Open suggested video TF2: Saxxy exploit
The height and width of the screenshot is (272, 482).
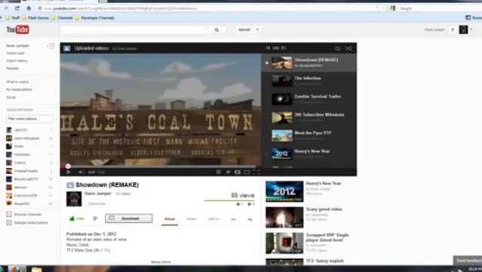(324, 261)
